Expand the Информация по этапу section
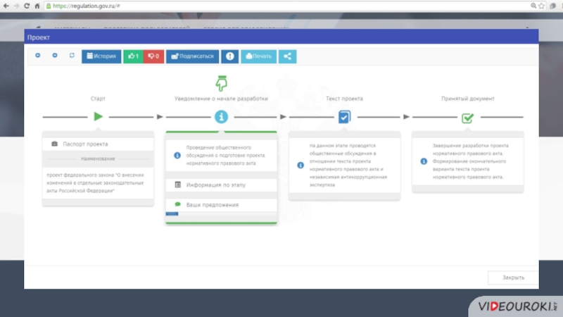This screenshot has height=317, width=563. point(221,185)
